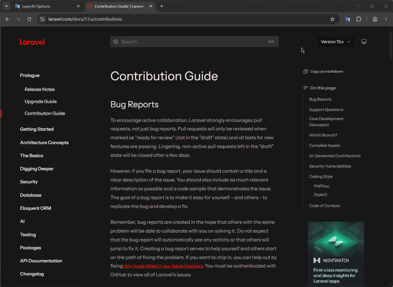Click the Laravel logo
This screenshot has width=393, height=287.
coord(32,42)
